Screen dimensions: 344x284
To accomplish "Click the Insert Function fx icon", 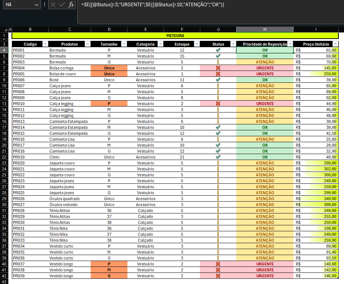I will [71, 4].
